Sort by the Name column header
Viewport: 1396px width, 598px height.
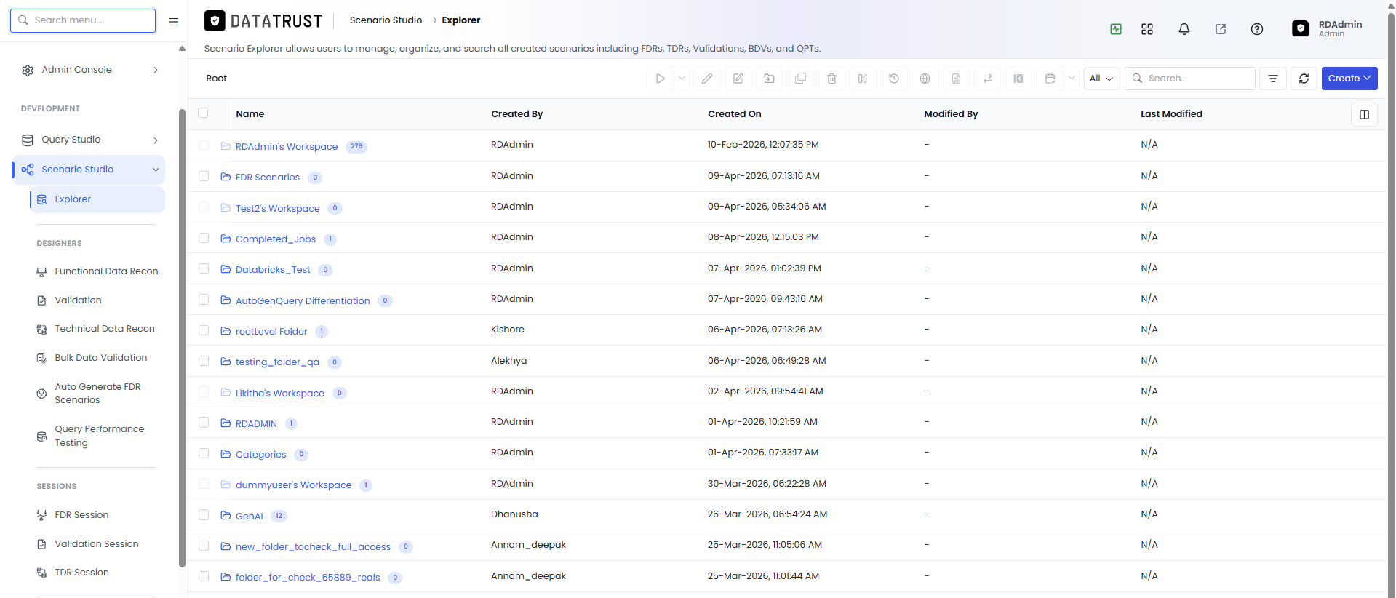point(250,114)
